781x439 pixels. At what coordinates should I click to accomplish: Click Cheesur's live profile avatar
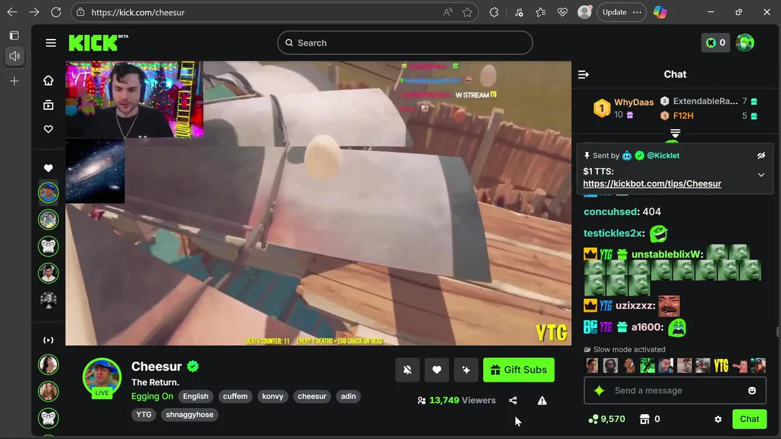coord(102,377)
